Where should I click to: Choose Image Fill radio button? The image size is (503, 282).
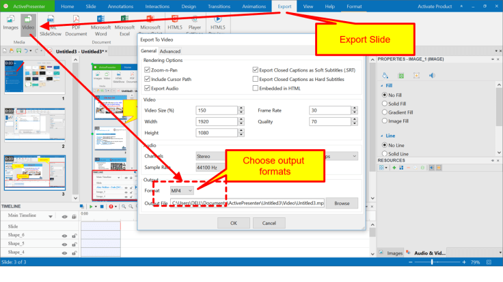(x=385, y=121)
